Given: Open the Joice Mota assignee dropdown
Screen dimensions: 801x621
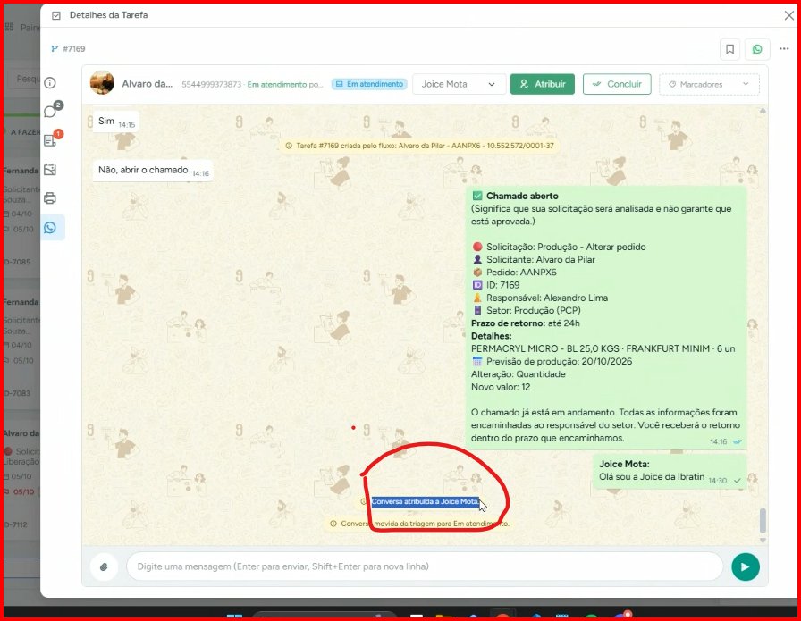Looking at the screenshot, I should 459,84.
